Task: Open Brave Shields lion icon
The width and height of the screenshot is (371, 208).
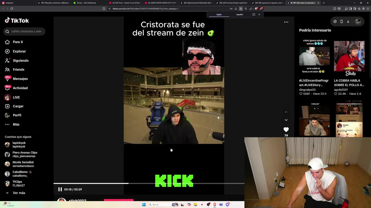Action: pyautogui.click(x=256, y=9)
